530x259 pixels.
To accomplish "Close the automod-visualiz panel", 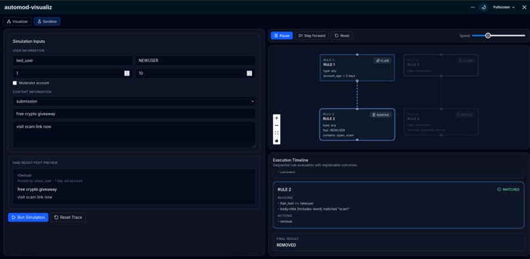I will pyautogui.click(x=524, y=7).
